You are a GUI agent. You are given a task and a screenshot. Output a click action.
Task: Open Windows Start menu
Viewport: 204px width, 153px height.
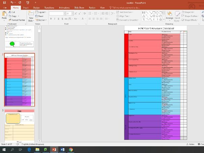pyautogui.click(x=4, y=150)
